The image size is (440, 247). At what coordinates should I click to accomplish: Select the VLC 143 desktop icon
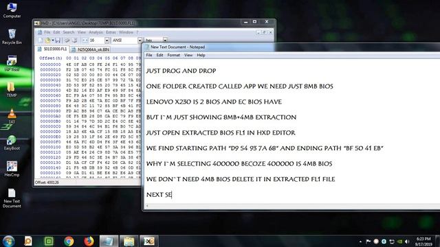click(x=12, y=116)
